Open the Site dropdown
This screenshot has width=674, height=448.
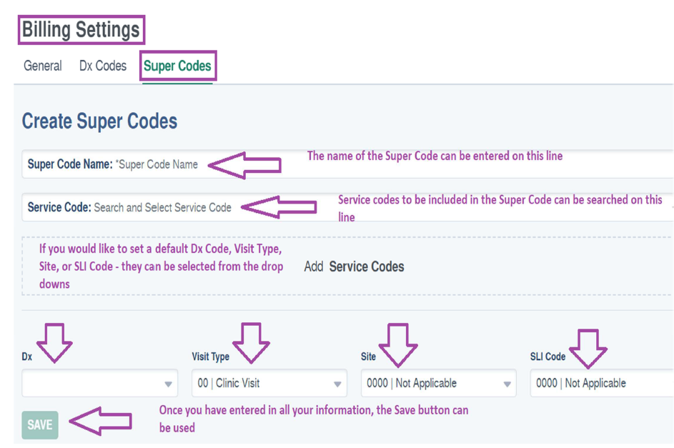click(x=438, y=383)
